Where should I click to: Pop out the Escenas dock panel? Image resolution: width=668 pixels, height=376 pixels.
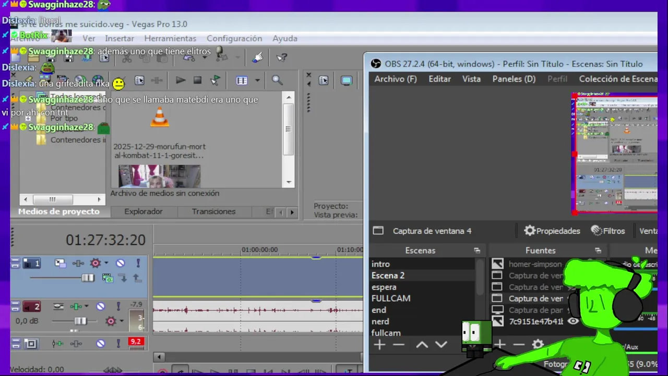477,251
